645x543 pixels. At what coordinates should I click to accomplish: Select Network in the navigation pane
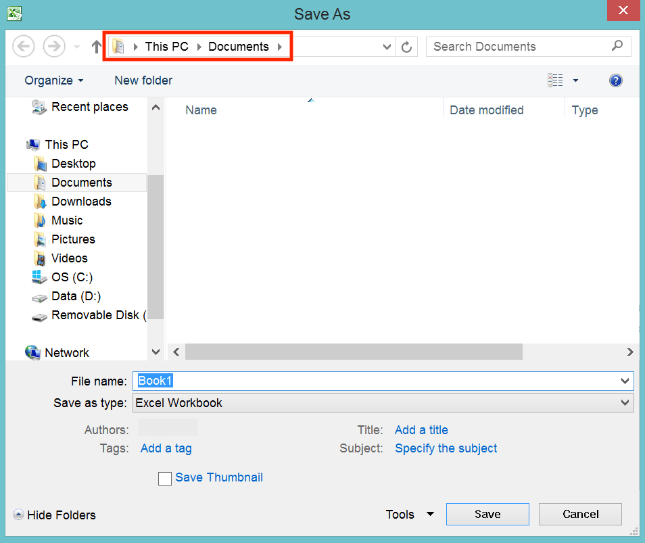click(x=67, y=353)
